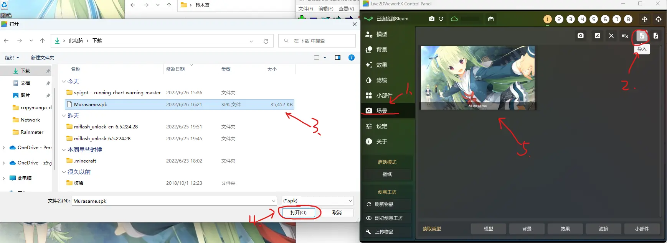Click the move arrows icon in top bar
667x243 pixels.
[x=645, y=19]
